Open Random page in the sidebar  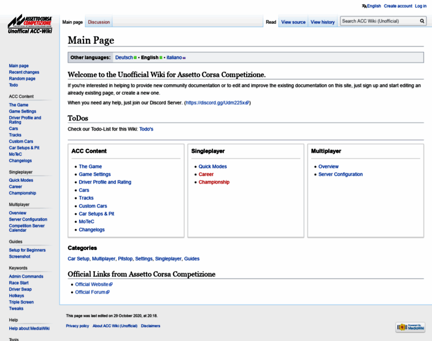22,78
